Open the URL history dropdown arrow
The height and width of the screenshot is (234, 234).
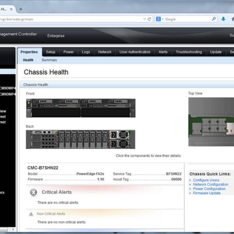(144, 19)
